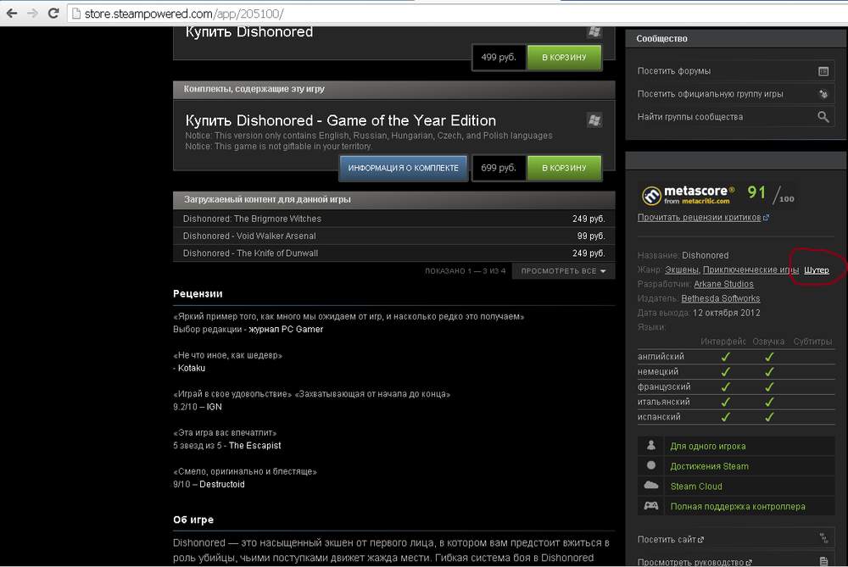Open Посетить сайт link

tap(671, 539)
